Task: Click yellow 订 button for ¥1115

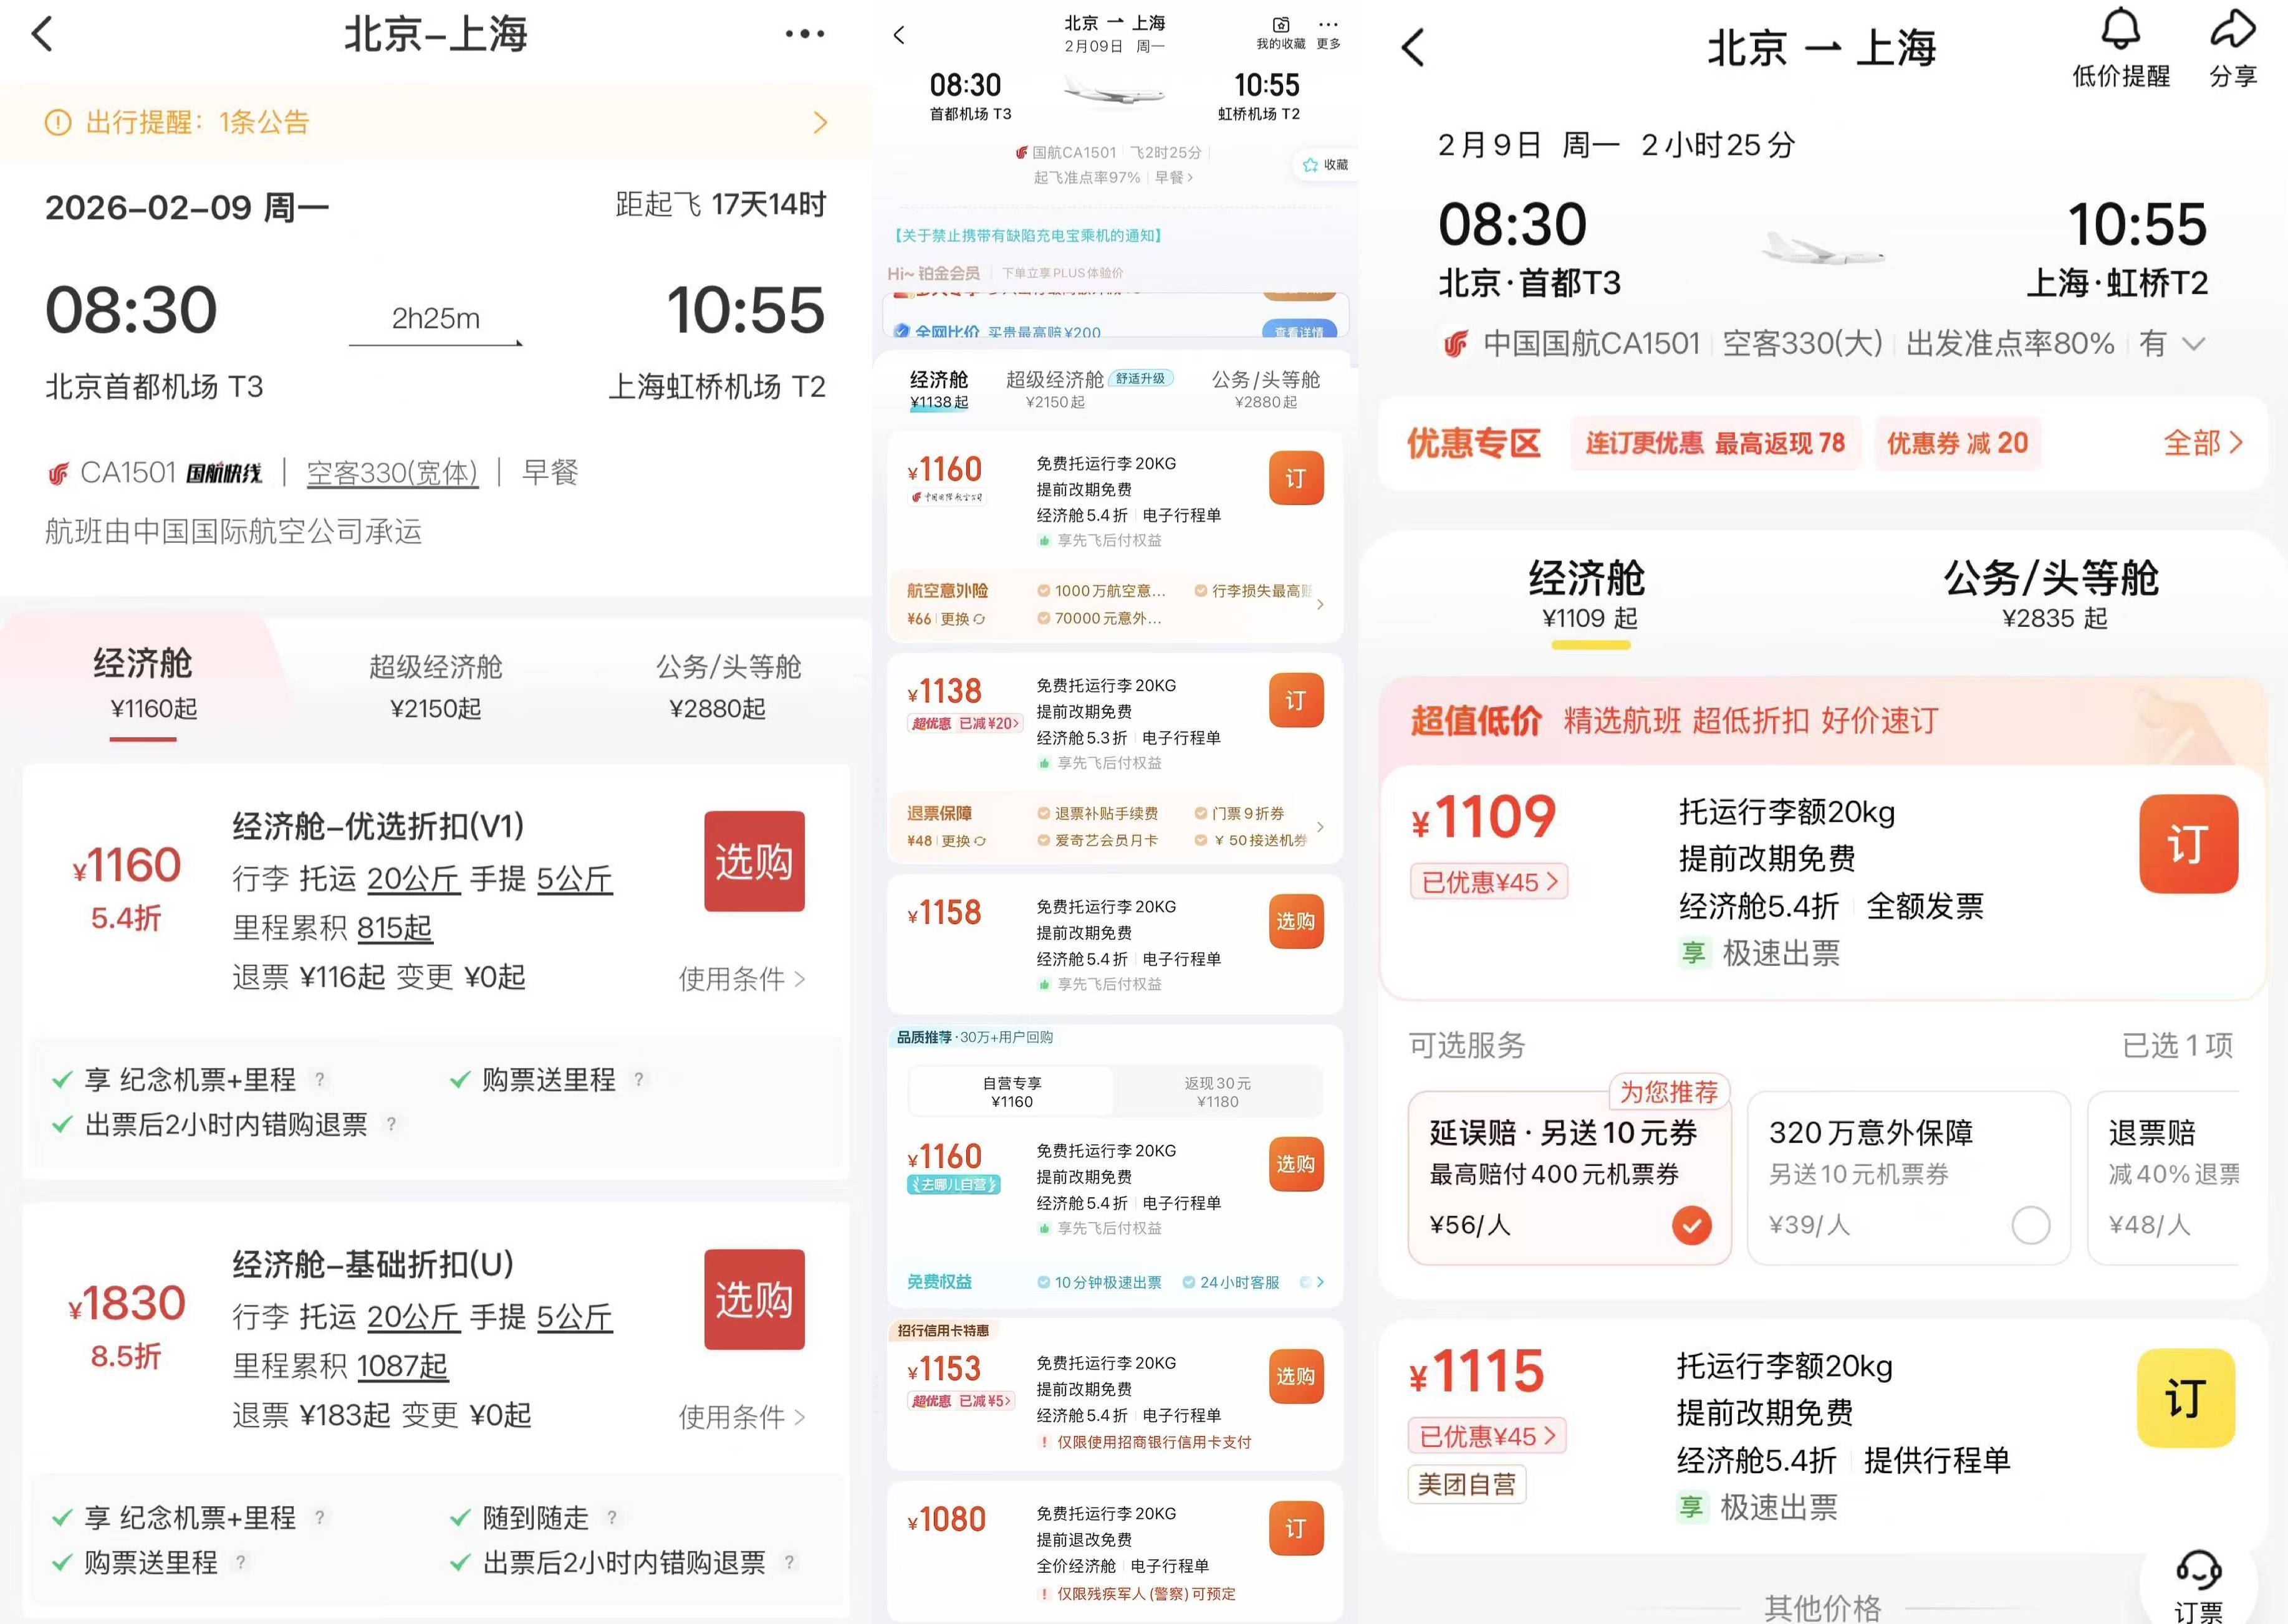Action: coord(2186,1398)
